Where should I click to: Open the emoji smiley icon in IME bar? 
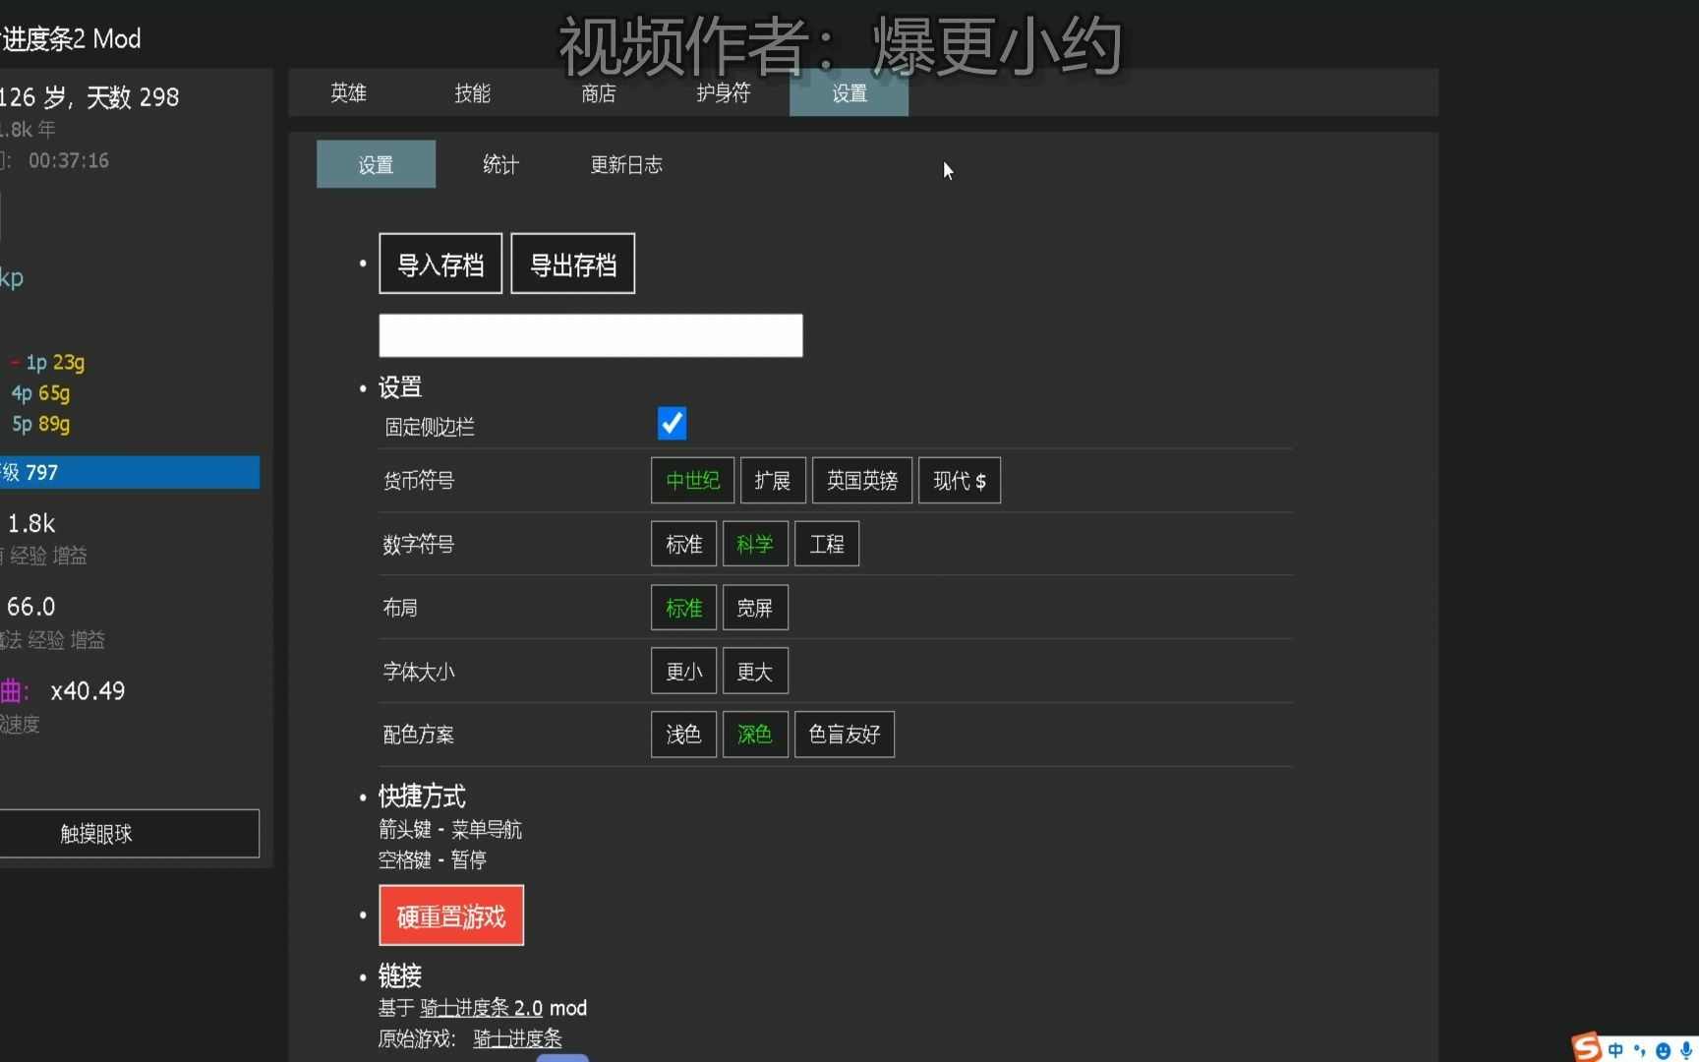click(1663, 1050)
